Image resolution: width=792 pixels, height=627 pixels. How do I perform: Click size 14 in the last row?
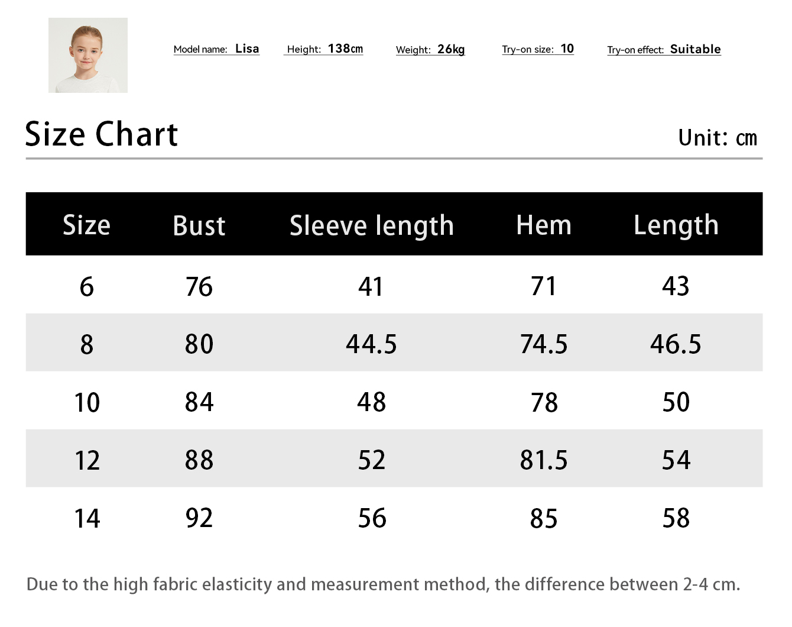[x=87, y=519]
